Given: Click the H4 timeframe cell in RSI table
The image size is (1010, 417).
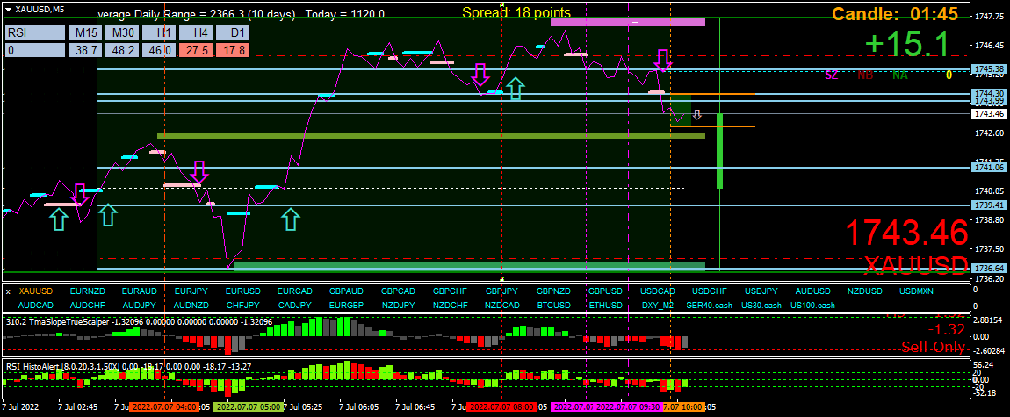Looking at the screenshot, I should point(195,32).
